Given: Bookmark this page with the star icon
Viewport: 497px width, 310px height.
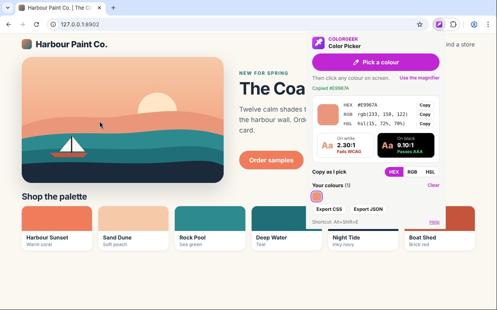Looking at the screenshot, I should pyautogui.click(x=420, y=24).
